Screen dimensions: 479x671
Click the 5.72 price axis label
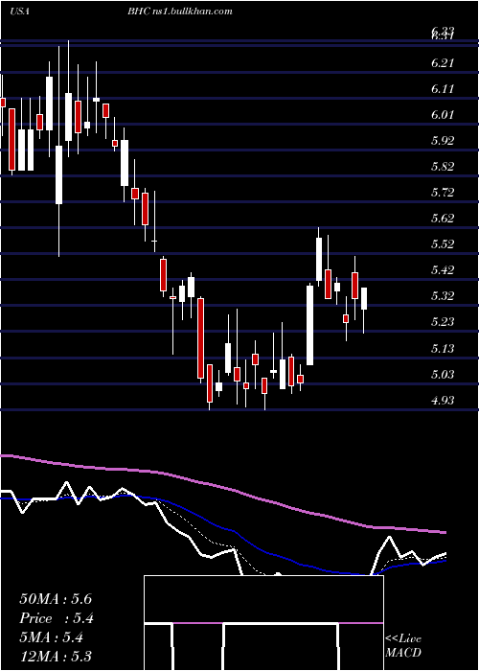point(443,192)
